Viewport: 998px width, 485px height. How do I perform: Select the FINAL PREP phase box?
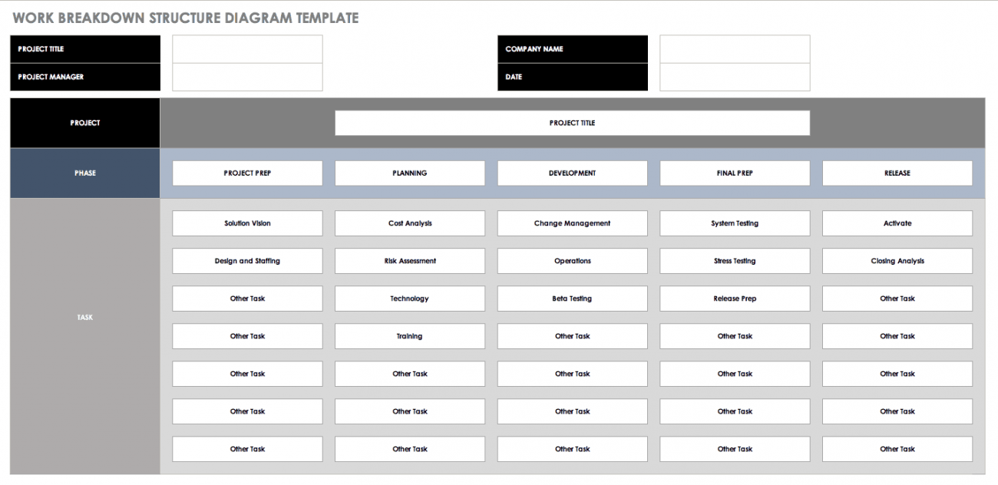click(734, 173)
